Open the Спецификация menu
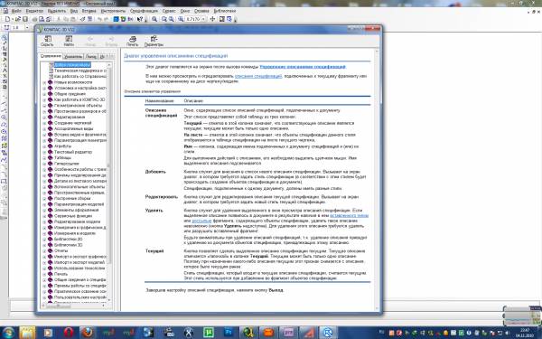542x339 pixels. point(144,11)
